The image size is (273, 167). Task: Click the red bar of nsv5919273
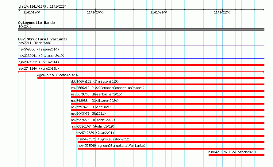click(168, 123)
